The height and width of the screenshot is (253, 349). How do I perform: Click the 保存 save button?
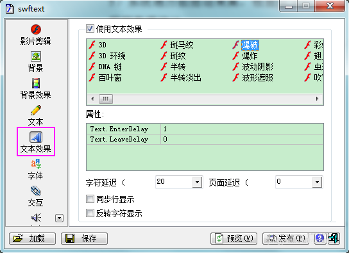point(84,238)
